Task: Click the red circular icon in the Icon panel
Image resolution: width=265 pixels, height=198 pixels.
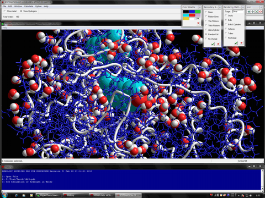Action: [x=261, y=12]
